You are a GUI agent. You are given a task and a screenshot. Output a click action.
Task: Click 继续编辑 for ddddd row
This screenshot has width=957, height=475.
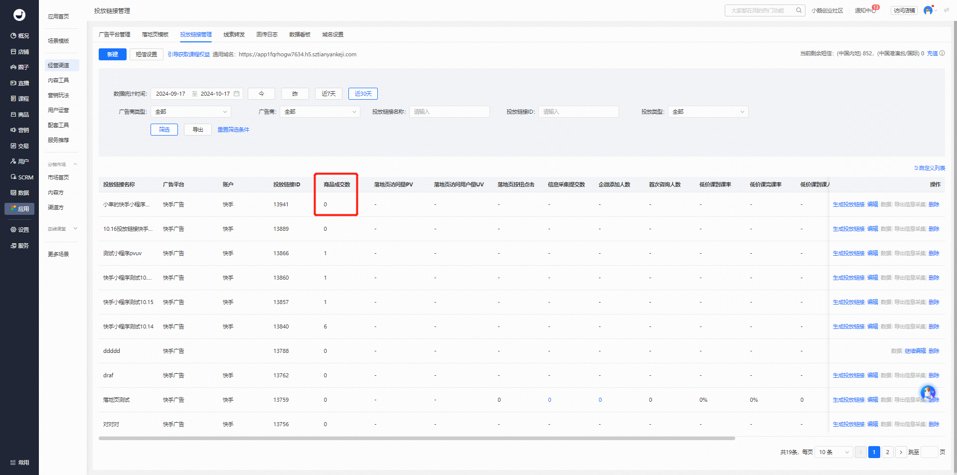[x=915, y=351]
